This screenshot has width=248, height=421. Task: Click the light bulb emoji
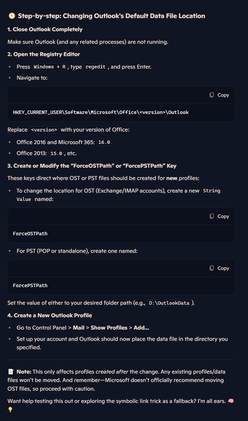(10, 409)
